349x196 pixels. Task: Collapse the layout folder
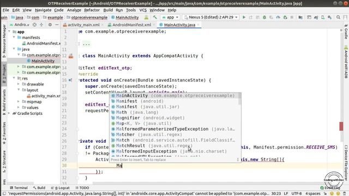pyautogui.click(x=19, y=90)
